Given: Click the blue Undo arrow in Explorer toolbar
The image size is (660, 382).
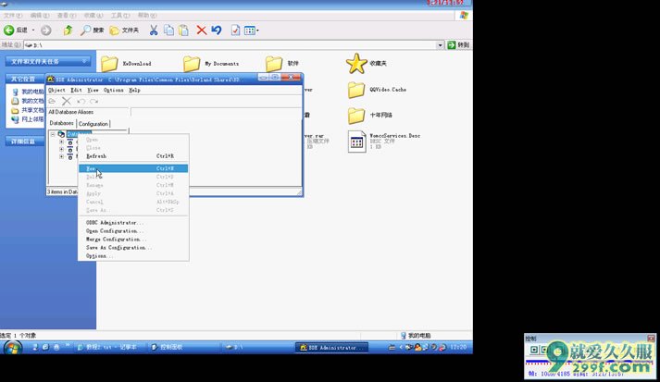Looking at the screenshot, I should (x=217, y=30).
